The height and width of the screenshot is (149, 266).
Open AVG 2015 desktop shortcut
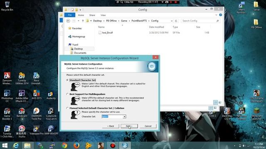coord(37,95)
